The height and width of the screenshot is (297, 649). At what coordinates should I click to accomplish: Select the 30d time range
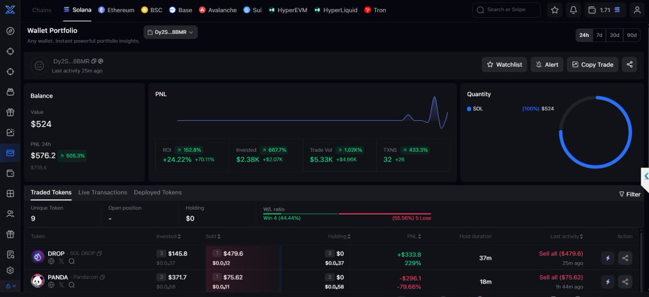click(615, 35)
